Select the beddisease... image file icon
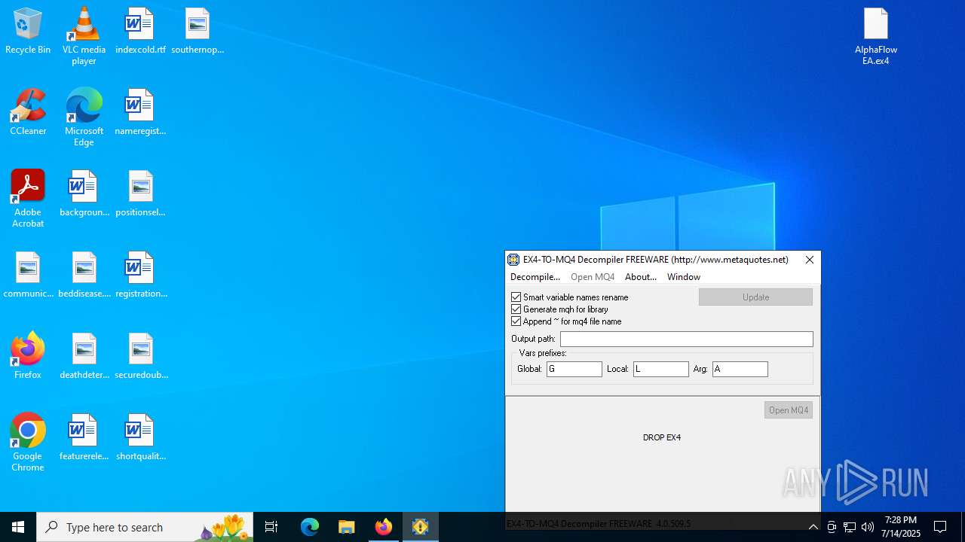The width and height of the screenshot is (965, 542). point(84,276)
